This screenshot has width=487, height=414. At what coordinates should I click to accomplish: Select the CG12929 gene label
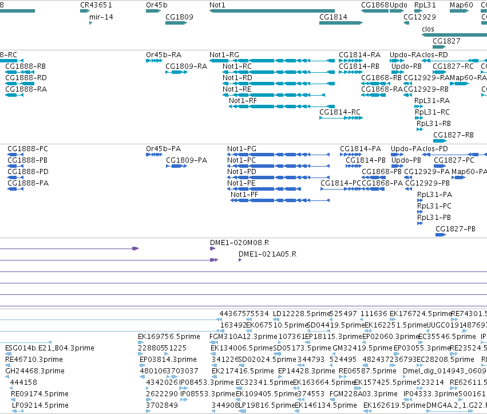point(419,17)
